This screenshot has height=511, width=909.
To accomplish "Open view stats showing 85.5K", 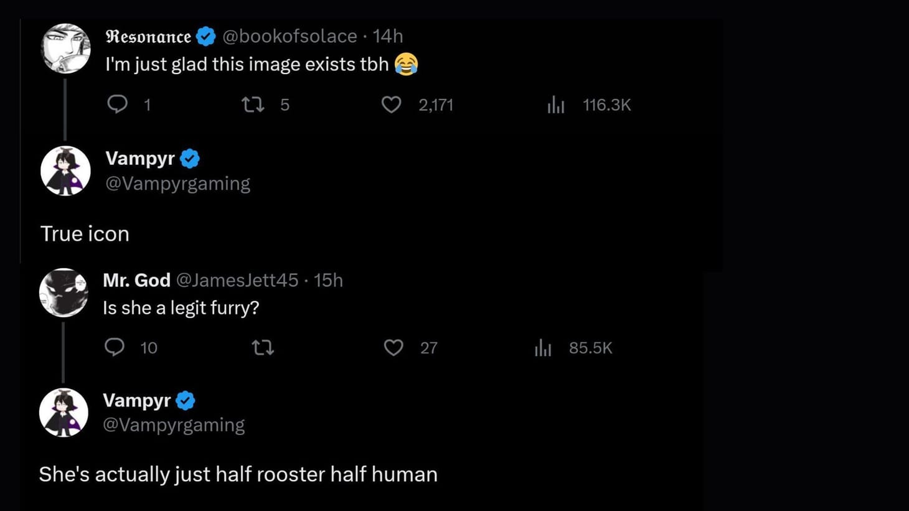I will coord(543,347).
